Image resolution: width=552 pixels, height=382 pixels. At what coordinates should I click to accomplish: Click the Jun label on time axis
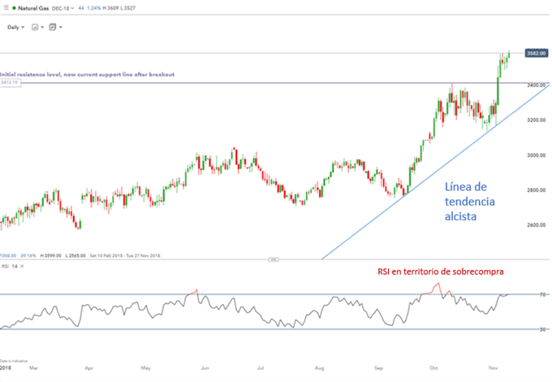point(205,368)
